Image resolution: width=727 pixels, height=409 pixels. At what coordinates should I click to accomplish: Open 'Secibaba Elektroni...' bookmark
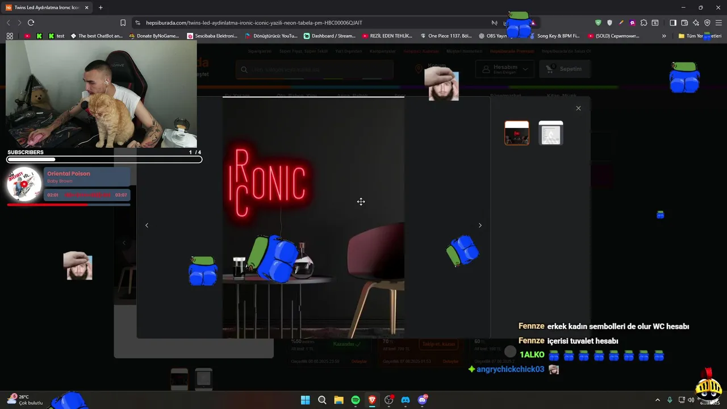click(212, 36)
